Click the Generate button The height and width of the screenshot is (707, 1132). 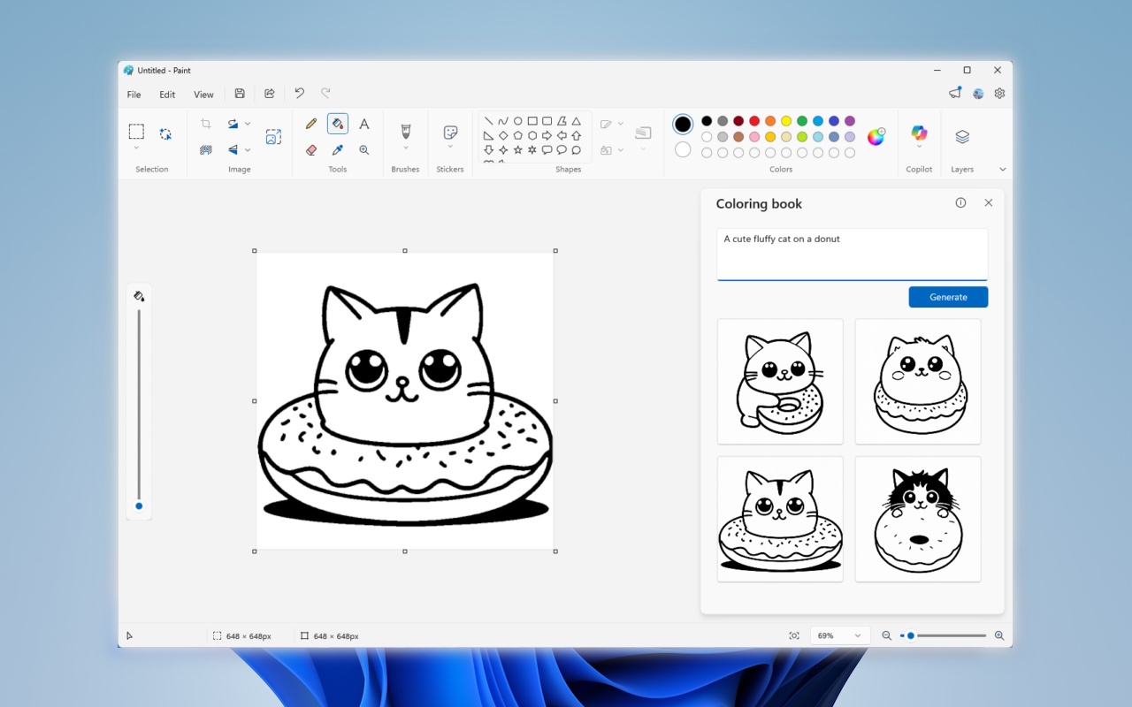point(948,297)
